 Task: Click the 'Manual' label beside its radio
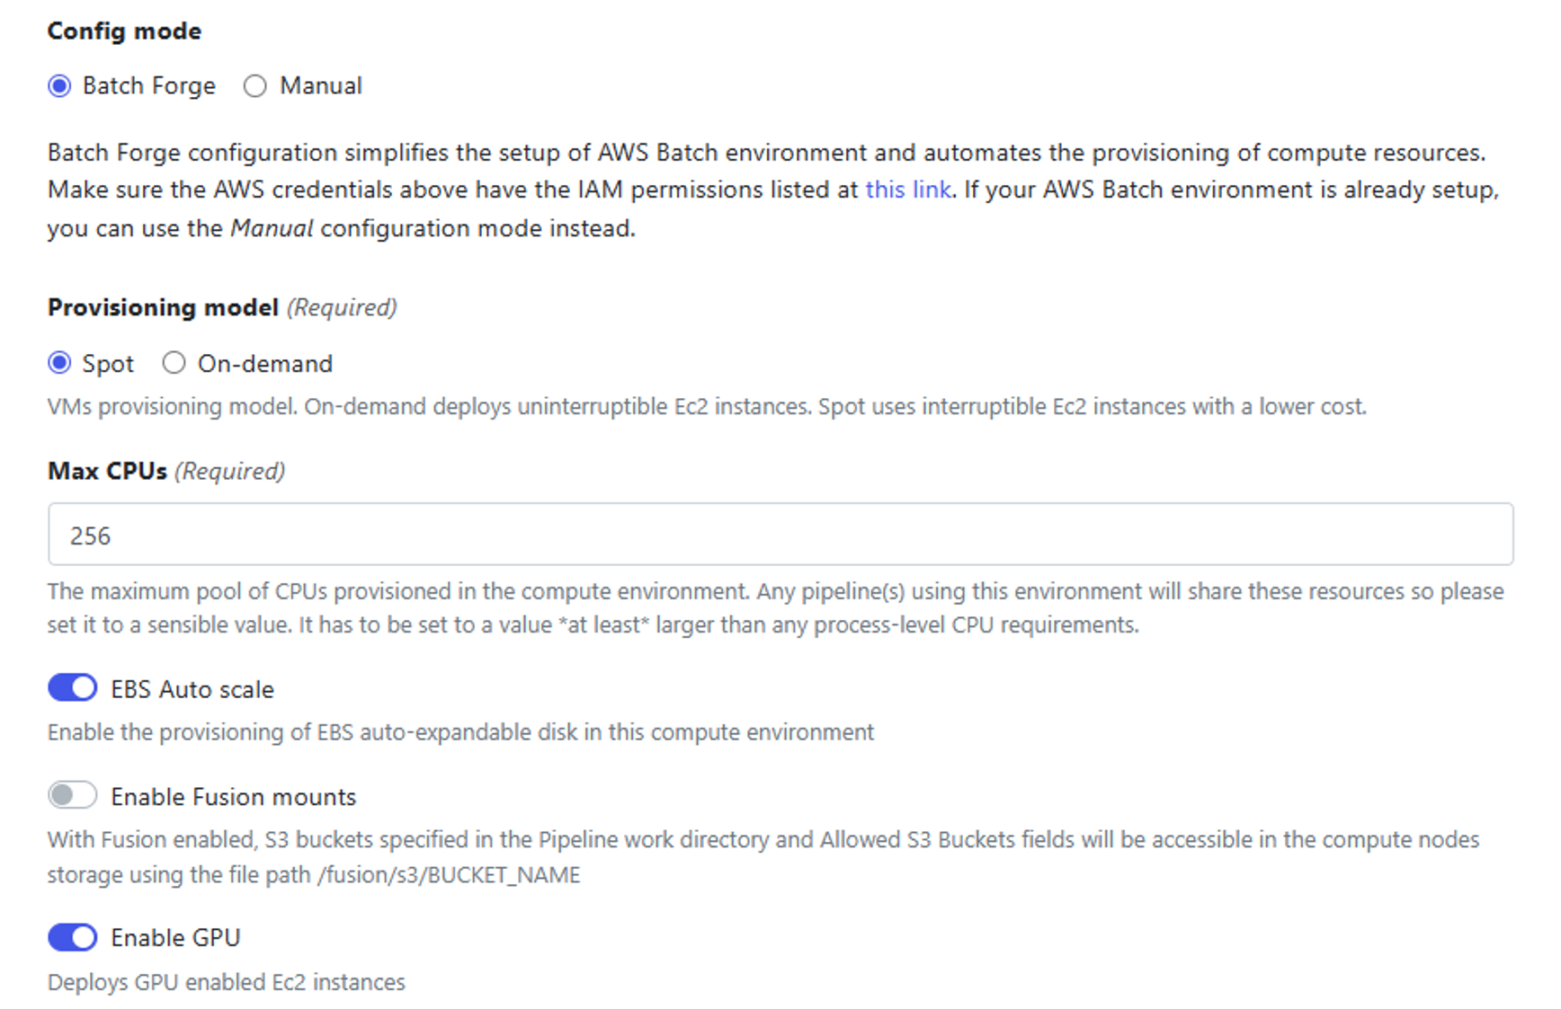coord(320,86)
